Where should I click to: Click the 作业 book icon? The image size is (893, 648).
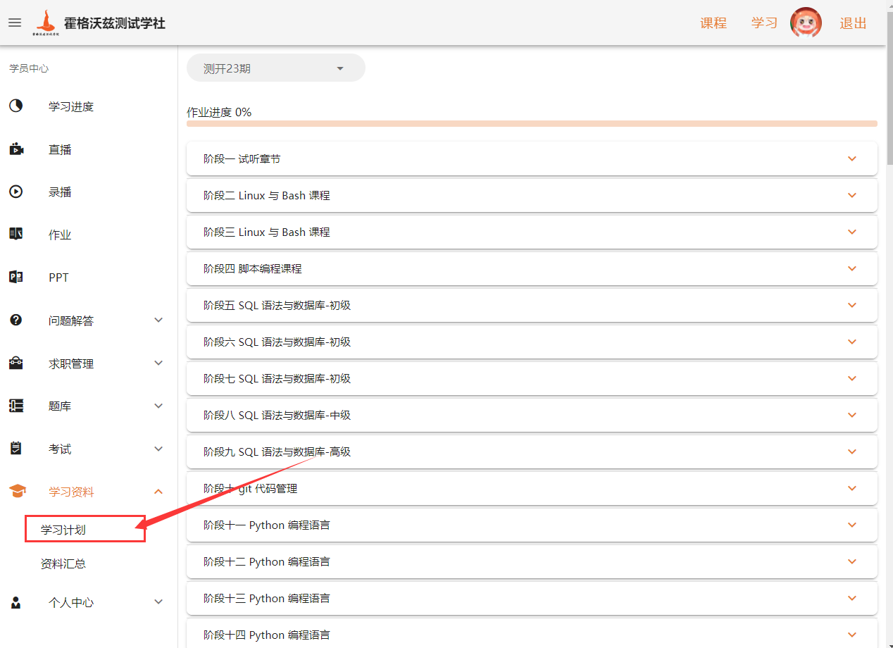click(15, 235)
